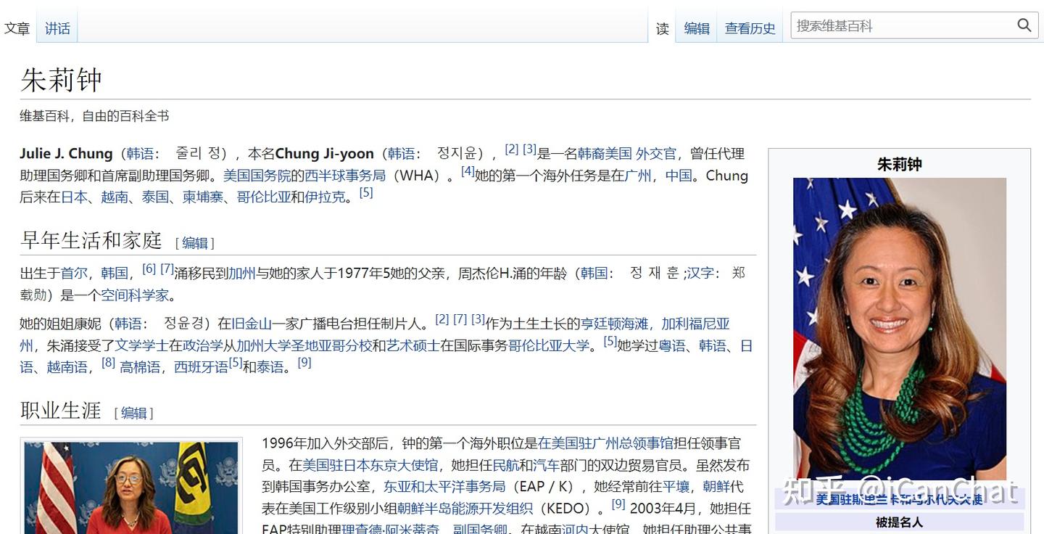Click the flag photo in 职业生涯 section
Image resolution: width=1044 pixels, height=534 pixels.
click(x=131, y=485)
